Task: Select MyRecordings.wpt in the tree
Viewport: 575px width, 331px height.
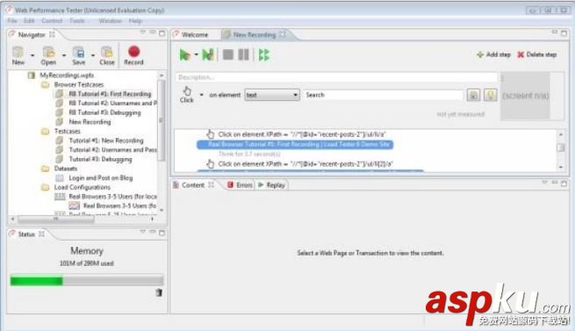Action: [67, 76]
